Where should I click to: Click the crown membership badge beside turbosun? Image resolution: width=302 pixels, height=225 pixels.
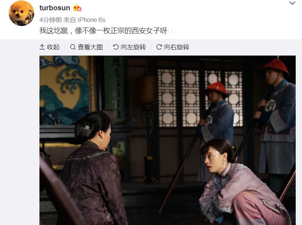(77, 8)
